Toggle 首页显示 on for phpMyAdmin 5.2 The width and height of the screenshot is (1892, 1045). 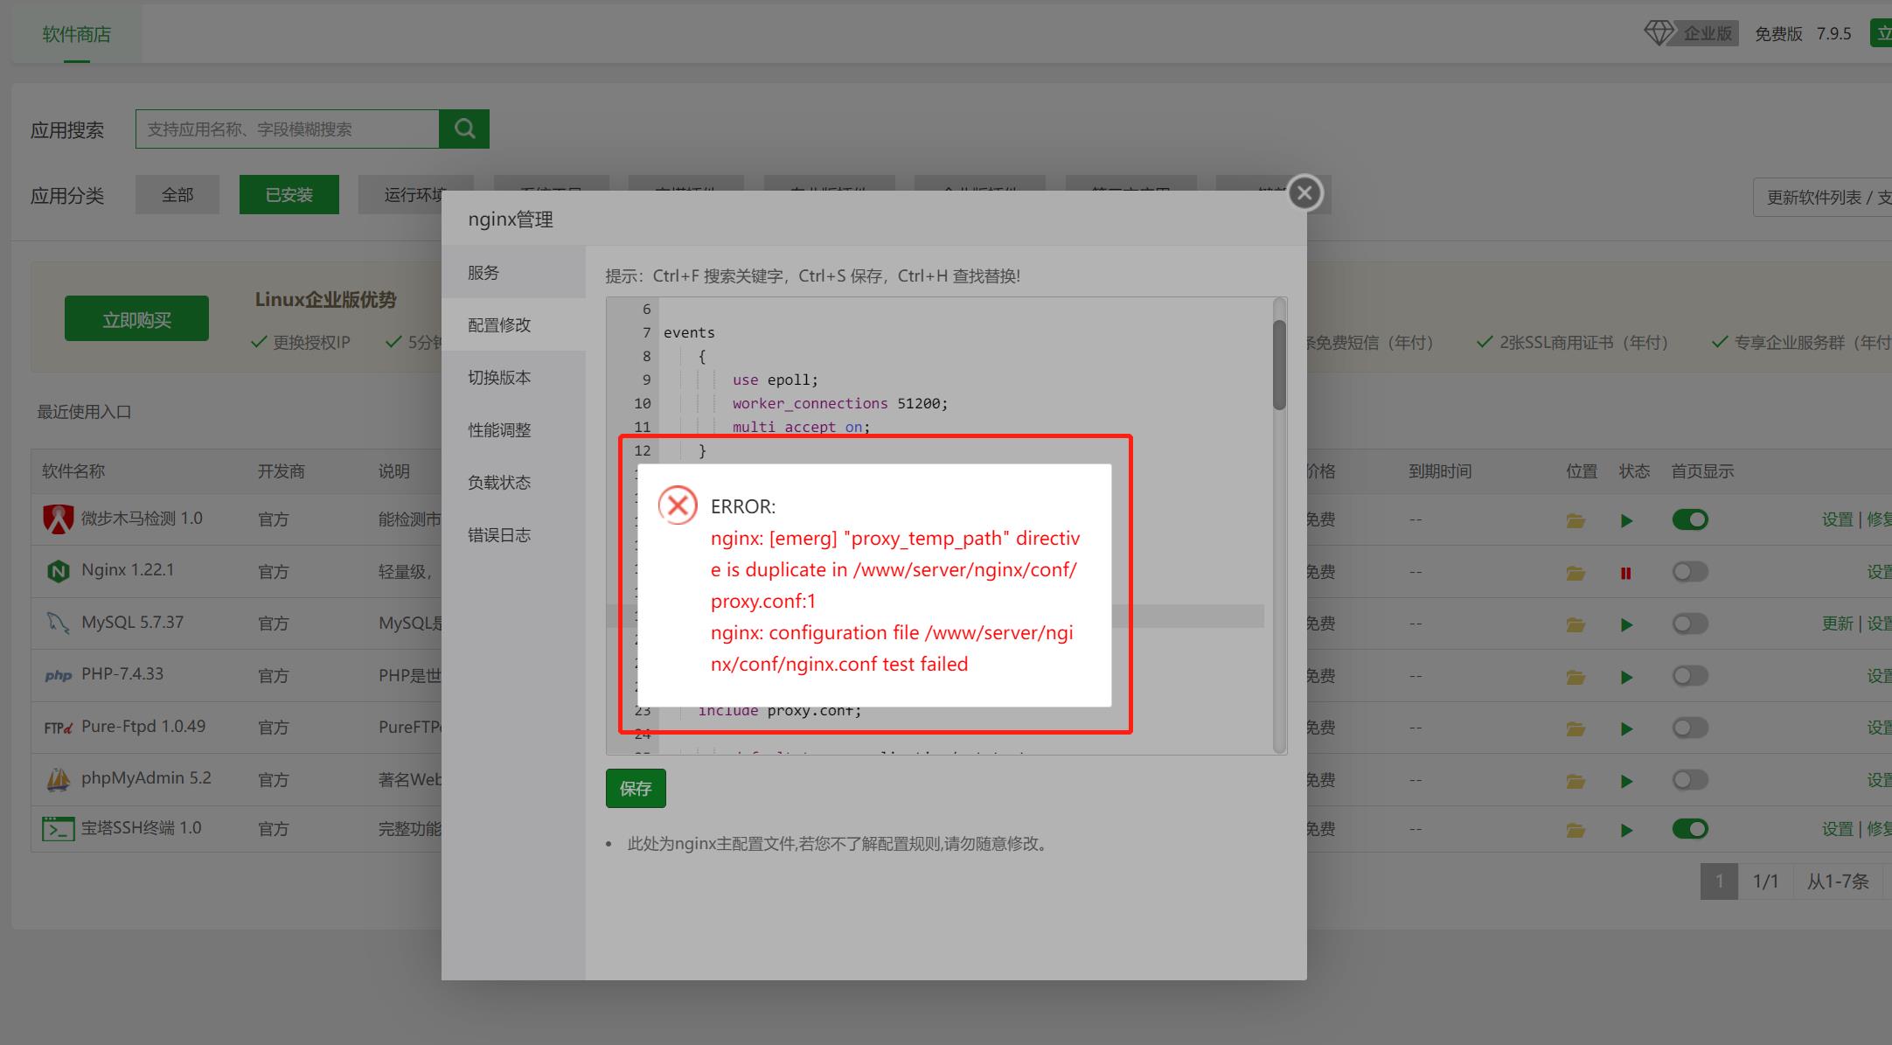1690,780
